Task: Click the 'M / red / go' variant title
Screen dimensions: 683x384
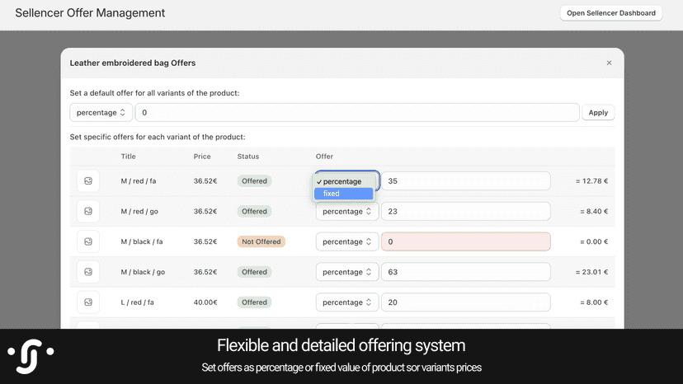Action: pyautogui.click(x=139, y=212)
